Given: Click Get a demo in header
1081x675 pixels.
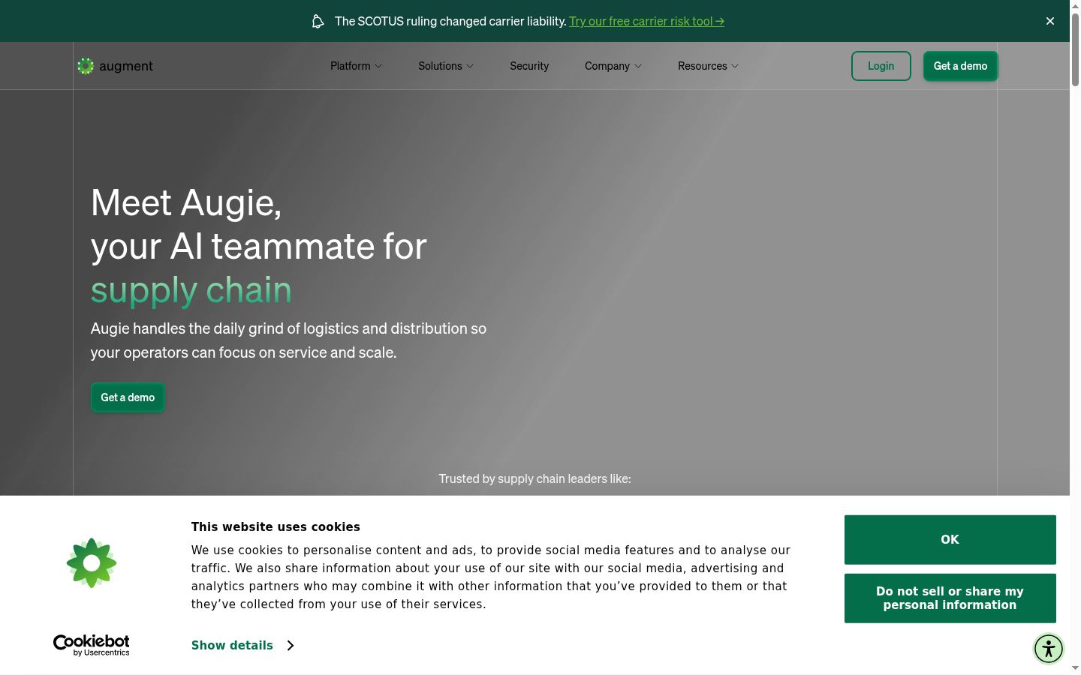Looking at the screenshot, I should [x=960, y=66].
